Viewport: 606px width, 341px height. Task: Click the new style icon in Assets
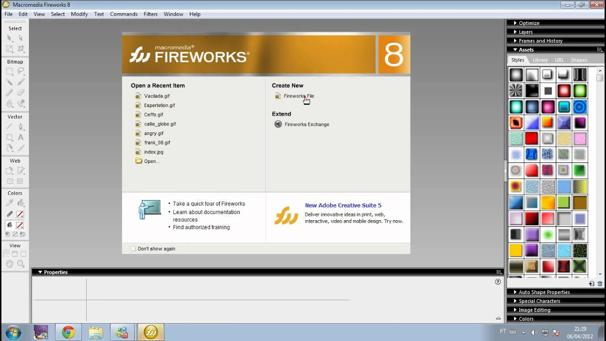click(x=591, y=284)
